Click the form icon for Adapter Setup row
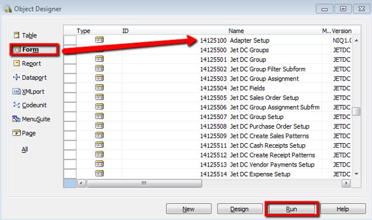Viewport: 372px width, 220px height. tap(99, 40)
